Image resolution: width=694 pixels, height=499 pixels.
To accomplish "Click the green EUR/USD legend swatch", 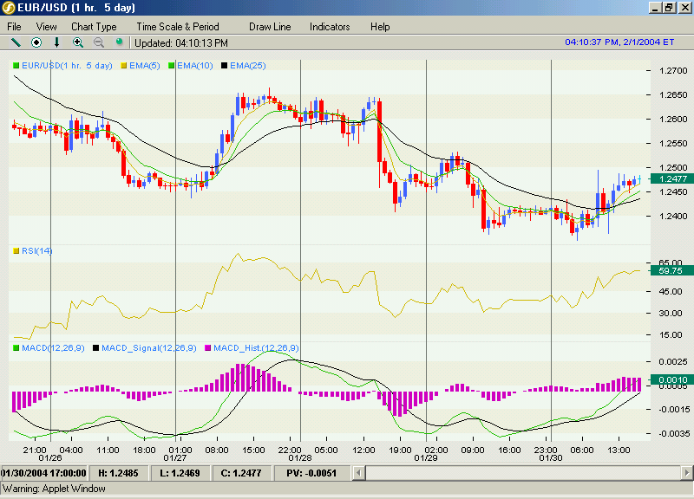I will click(x=16, y=66).
